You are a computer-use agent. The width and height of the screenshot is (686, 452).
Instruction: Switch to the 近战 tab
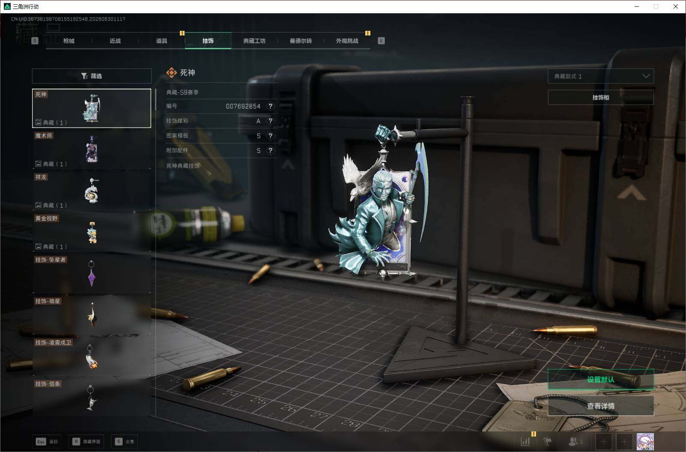click(x=115, y=41)
